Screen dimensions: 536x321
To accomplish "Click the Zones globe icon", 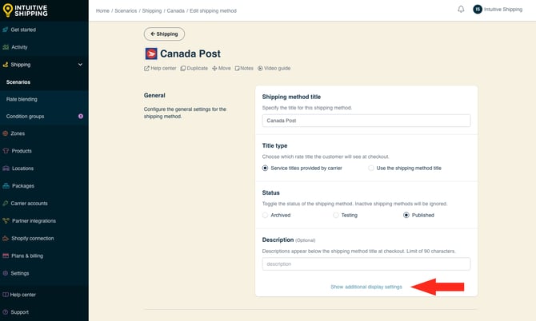I will point(5,133).
